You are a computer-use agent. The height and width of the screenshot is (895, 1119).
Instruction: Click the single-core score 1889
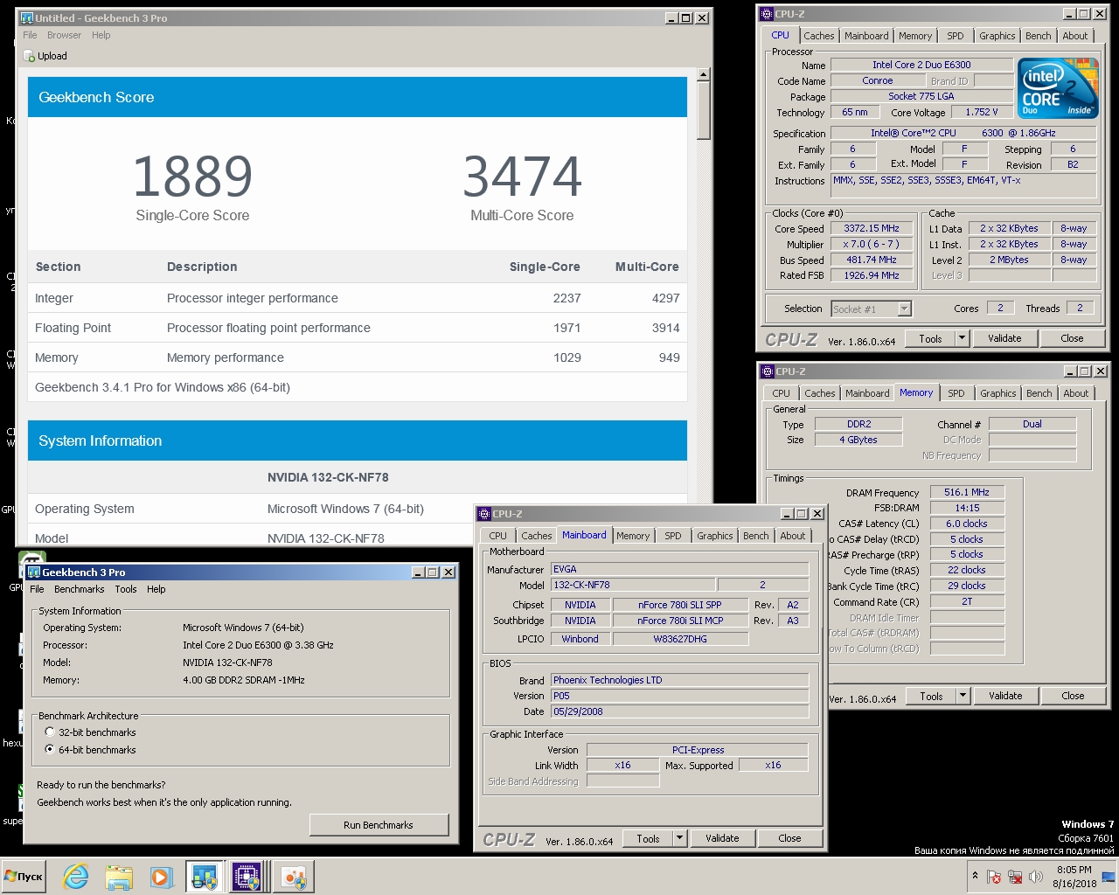(x=192, y=177)
